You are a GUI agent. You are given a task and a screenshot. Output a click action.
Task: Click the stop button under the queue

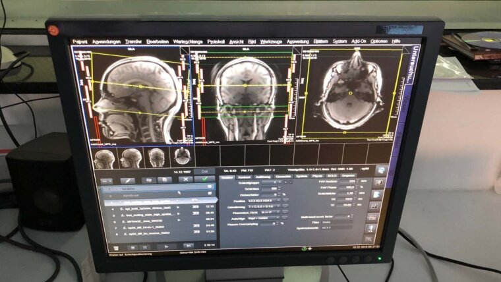[133, 248]
